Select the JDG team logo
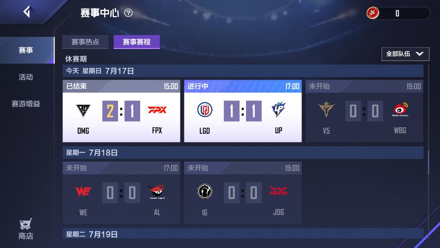Viewport: 440px width, 248px height. pos(279,191)
